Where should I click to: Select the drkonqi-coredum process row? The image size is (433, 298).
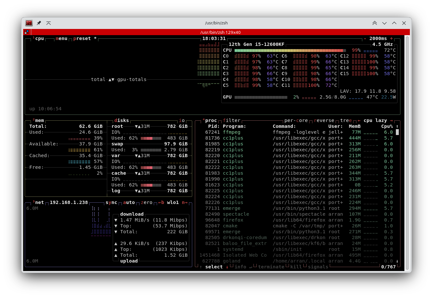(296, 237)
